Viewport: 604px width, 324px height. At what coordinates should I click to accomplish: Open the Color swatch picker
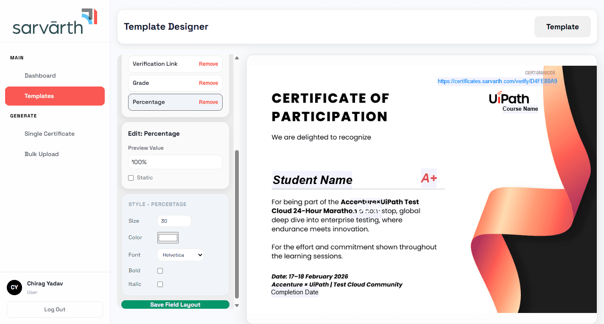click(x=168, y=237)
